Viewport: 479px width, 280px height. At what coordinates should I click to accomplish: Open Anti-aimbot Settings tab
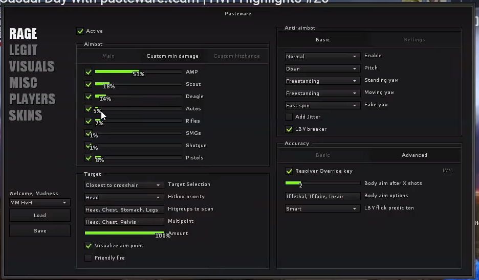pos(414,40)
